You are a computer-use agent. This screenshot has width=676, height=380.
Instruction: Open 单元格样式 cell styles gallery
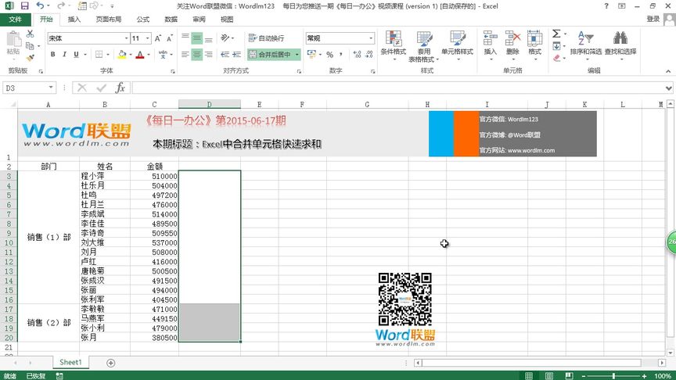pyautogui.click(x=457, y=45)
